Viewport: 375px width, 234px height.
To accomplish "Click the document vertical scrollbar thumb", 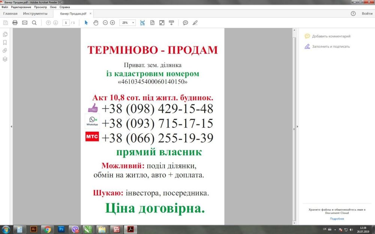I will [x=294, y=129].
